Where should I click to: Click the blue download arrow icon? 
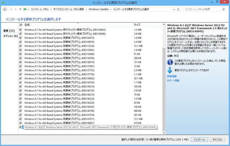pos(170,70)
